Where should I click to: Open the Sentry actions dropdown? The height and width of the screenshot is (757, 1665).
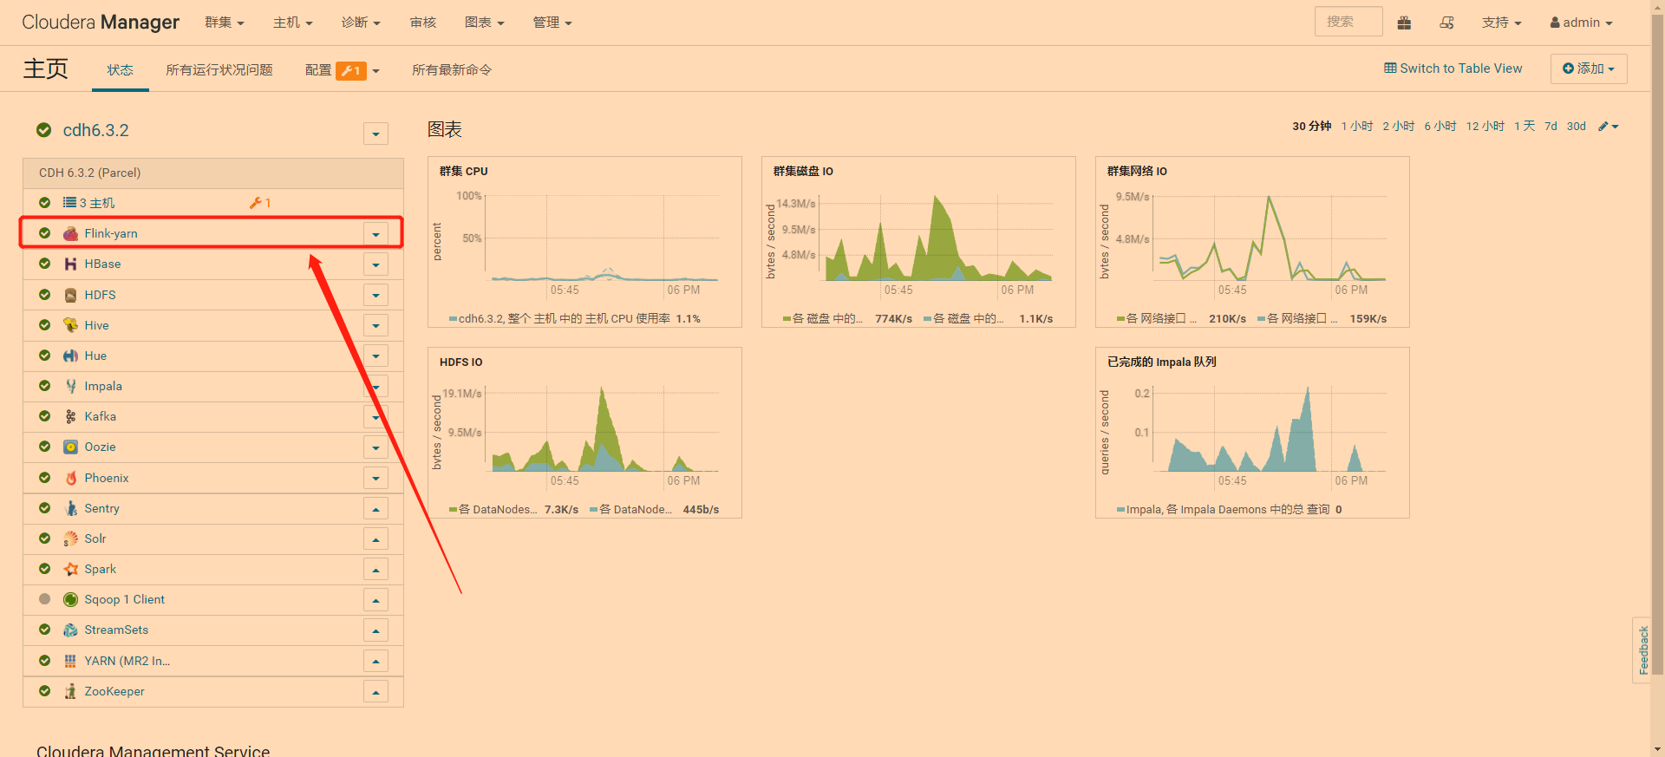tap(375, 509)
